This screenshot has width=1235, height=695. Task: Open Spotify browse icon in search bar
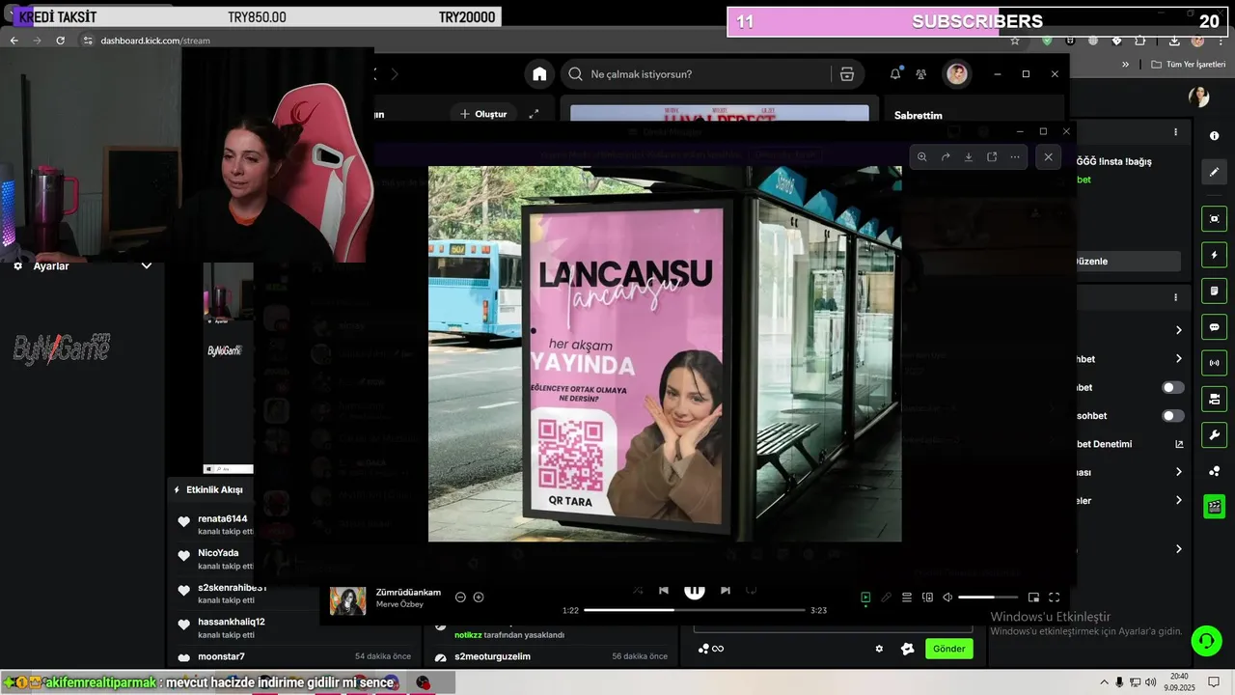(847, 74)
